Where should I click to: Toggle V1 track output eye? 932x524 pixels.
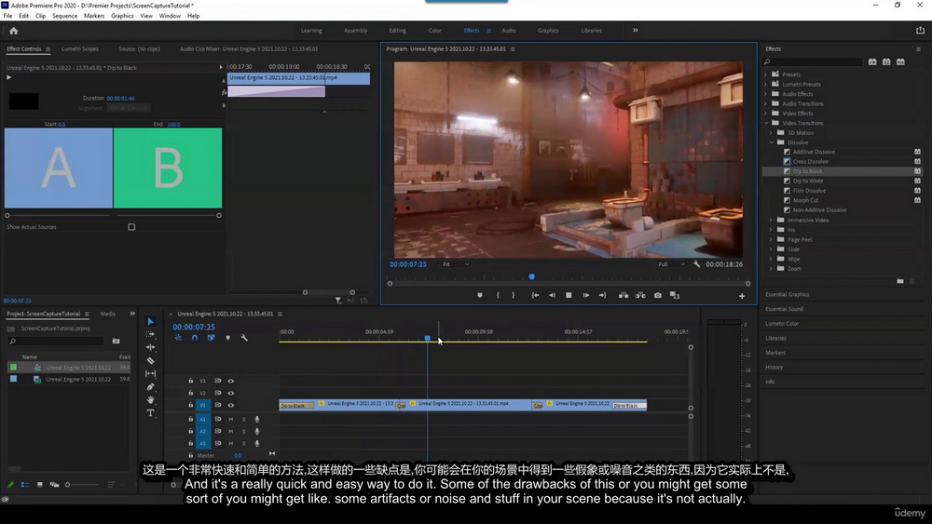click(230, 405)
